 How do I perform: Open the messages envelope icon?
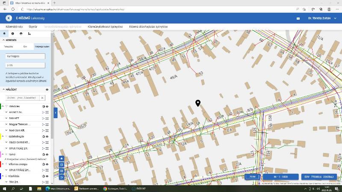[x=298, y=18]
